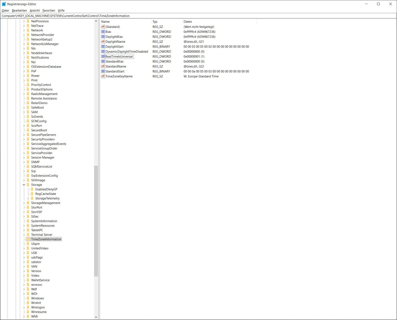The image size is (397, 320).
Task: Click the Registry Editor icon in title bar
Action: click(x=4, y=4)
